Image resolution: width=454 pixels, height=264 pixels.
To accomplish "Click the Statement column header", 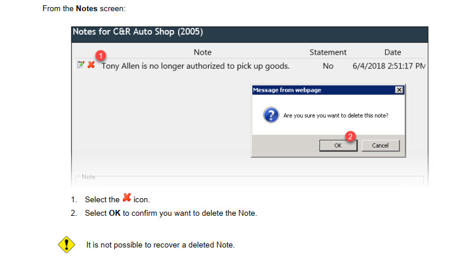I will tap(328, 52).
